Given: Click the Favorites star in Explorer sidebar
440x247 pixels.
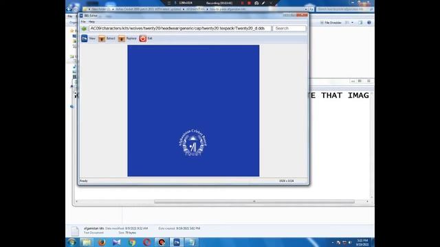Looking at the screenshot, I should 72,31.
